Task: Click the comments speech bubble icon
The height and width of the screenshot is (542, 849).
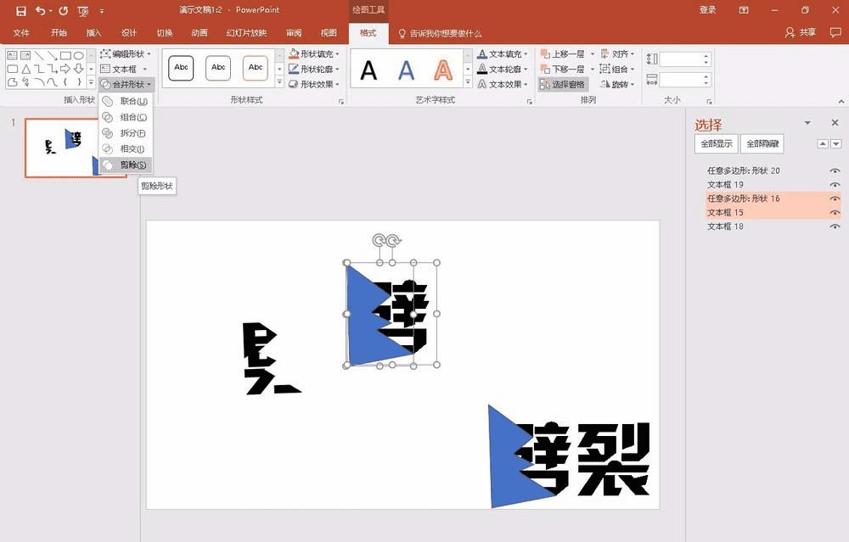Action: (x=835, y=32)
